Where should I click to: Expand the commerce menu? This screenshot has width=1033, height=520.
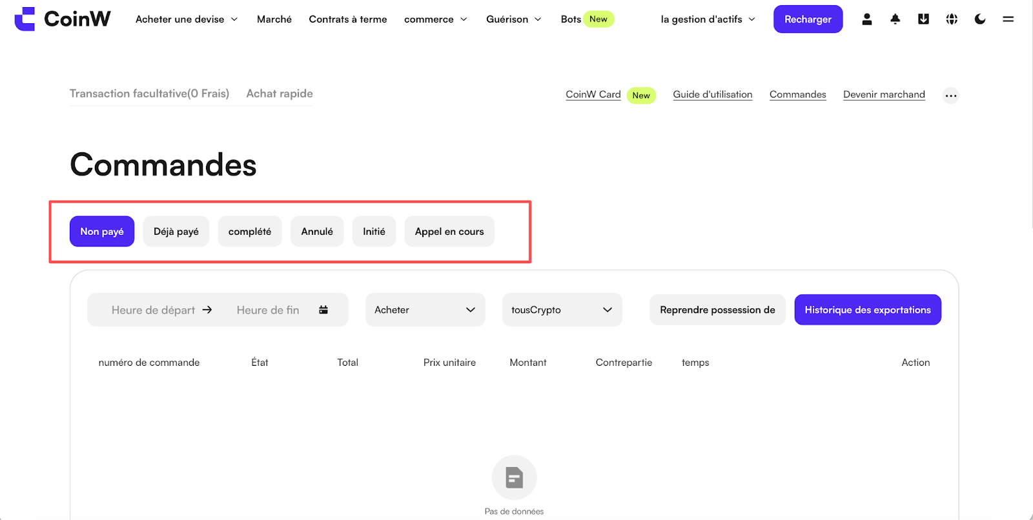436,19
